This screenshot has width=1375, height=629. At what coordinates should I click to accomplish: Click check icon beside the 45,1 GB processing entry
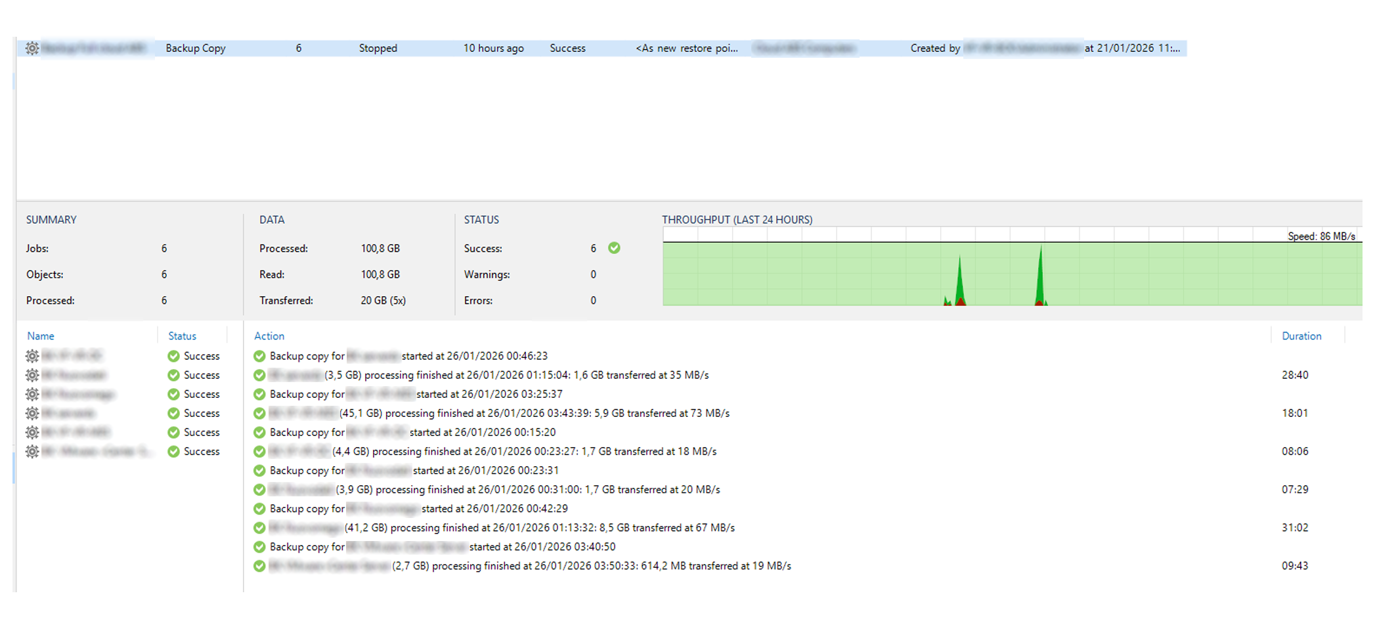[259, 414]
